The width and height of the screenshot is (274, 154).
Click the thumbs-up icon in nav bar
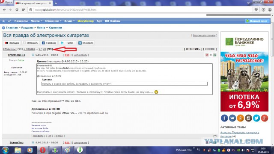[10, 21]
